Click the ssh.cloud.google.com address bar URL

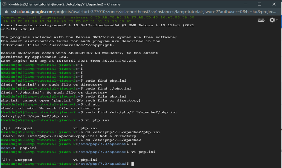144,12
